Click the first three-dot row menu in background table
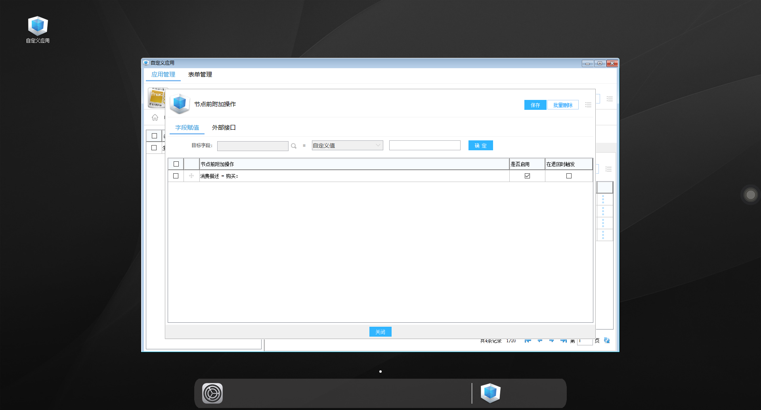 (x=603, y=199)
